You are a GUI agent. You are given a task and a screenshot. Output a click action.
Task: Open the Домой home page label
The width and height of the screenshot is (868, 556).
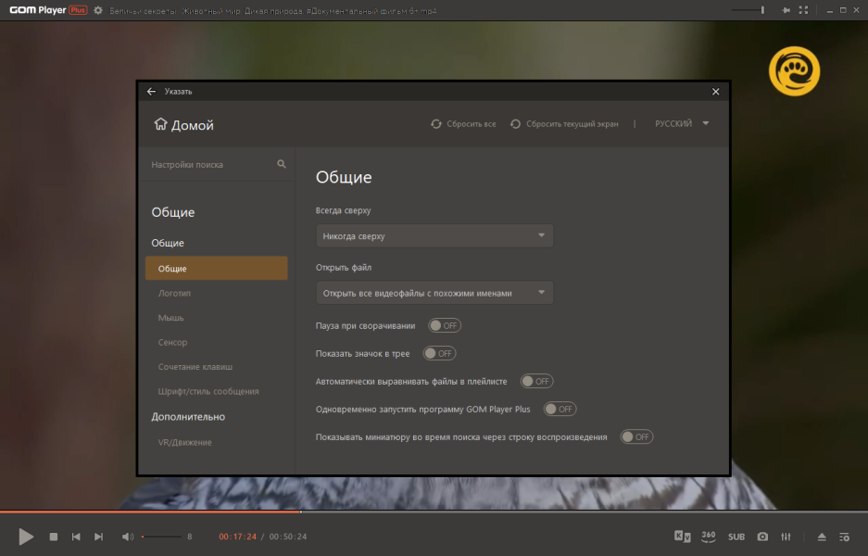[192, 126]
